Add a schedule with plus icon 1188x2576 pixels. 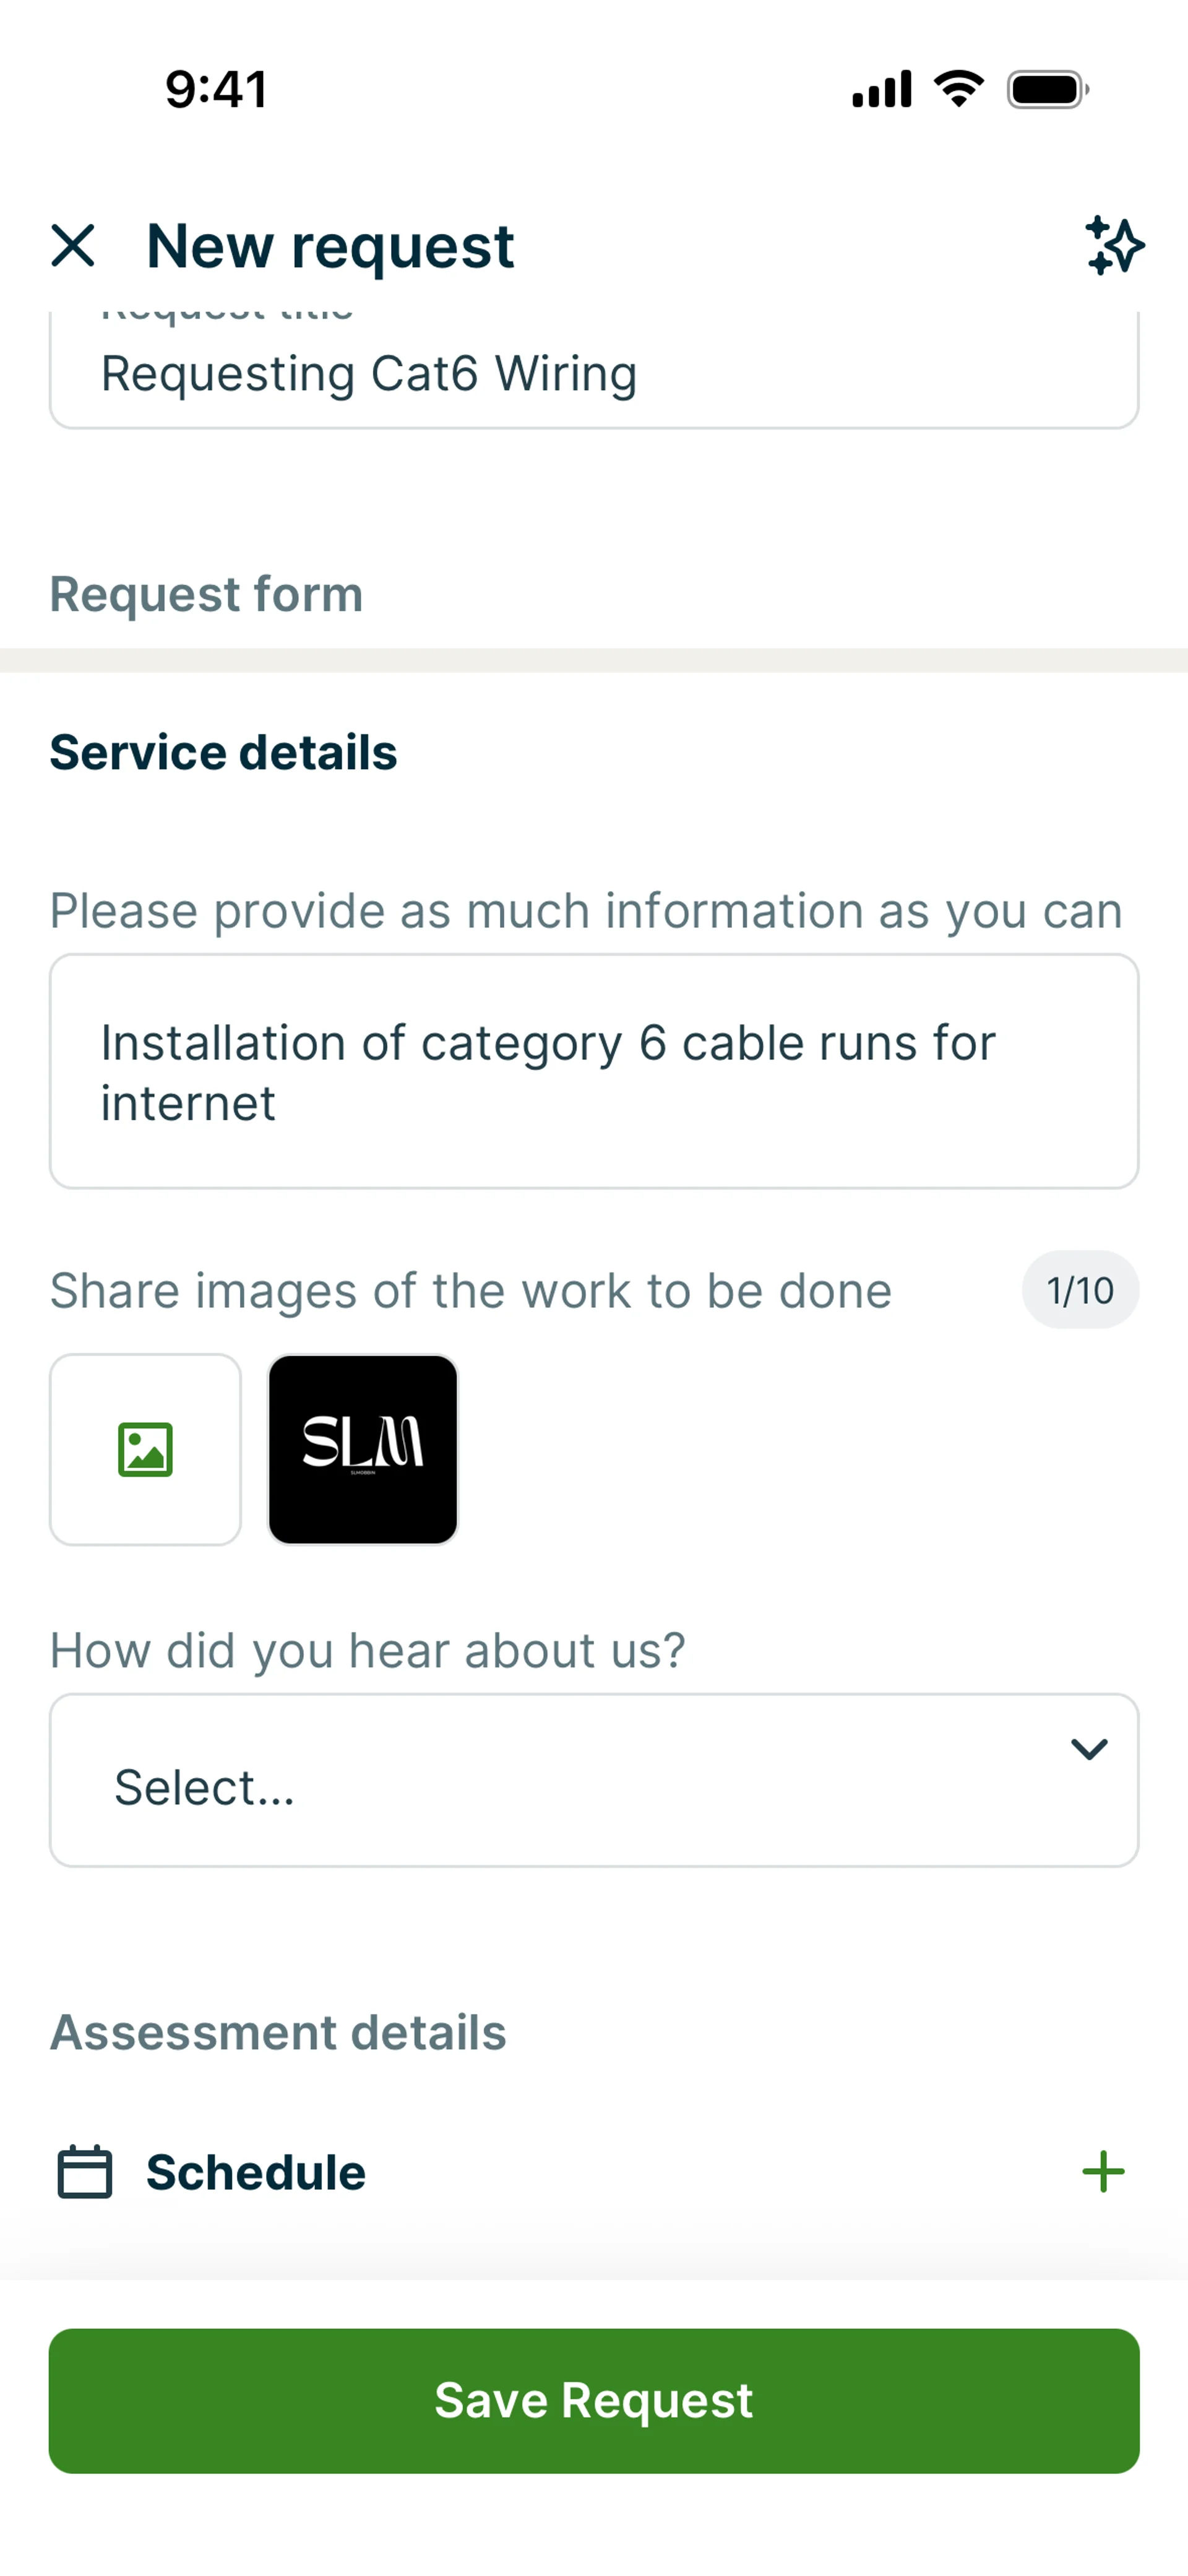[x=1103, y=2172]
